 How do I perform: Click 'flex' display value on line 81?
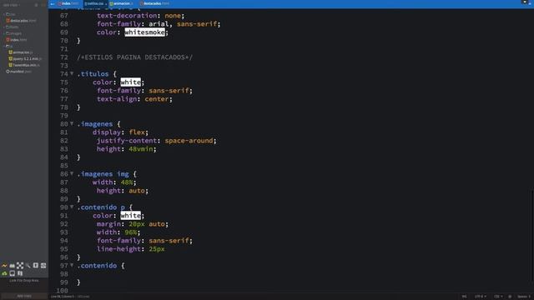pyautogui.click(x=137, y=132)
